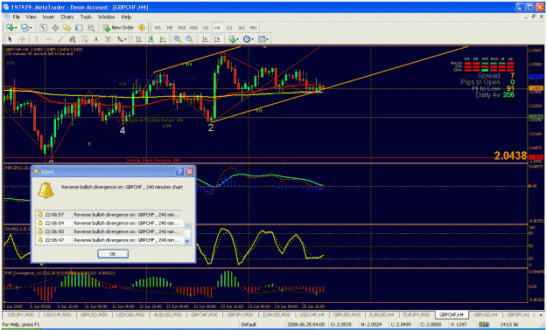
Task: Select the Crosshair tool
Action: (x=23, y=39)
